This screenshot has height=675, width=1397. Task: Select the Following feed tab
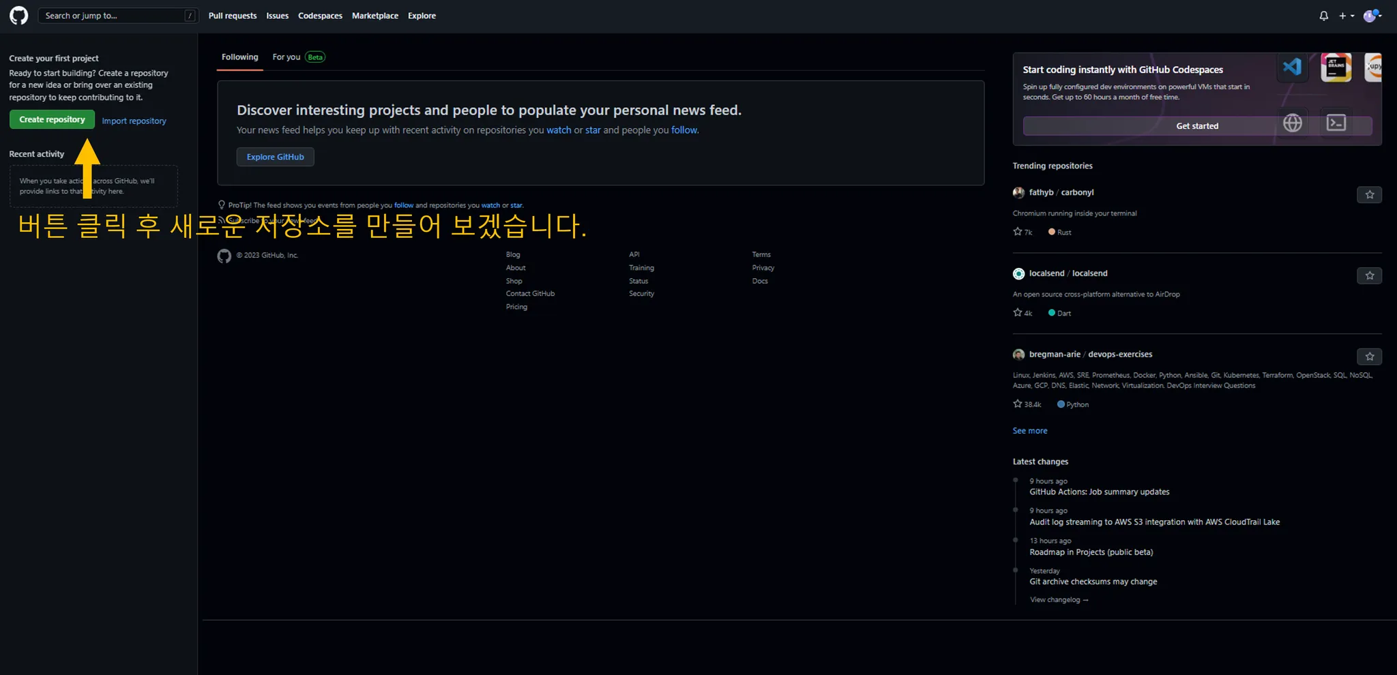tap(240, 57)
